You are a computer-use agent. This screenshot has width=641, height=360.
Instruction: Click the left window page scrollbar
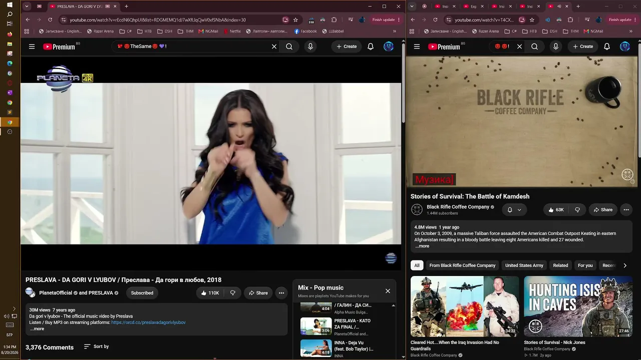pyautogui.click(x=403, y=82)
